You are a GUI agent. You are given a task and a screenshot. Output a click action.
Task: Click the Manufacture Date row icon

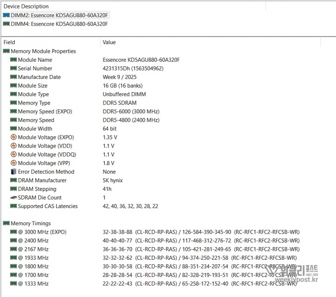(x=13, y=77)
